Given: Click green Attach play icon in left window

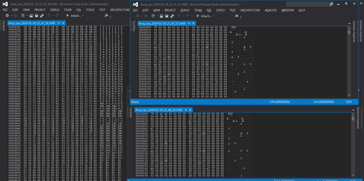Looking at the screenshot, I should pyautogui.click(x=68, y=16).
